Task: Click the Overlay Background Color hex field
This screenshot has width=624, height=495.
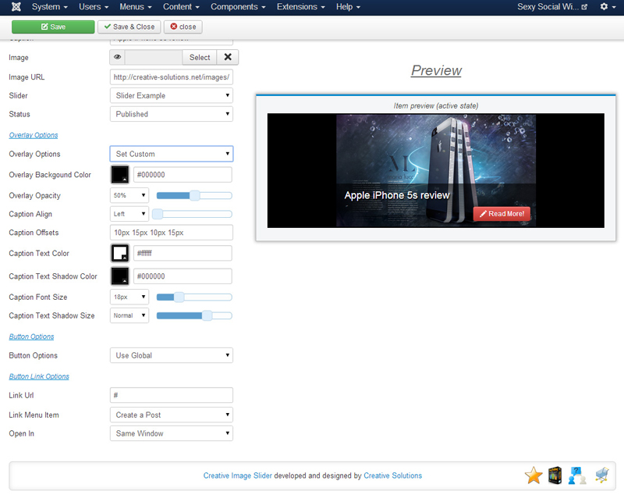Action: [183, 175]
